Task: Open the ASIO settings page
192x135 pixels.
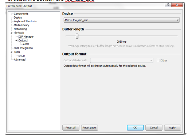Action: (x=26, y=44)
